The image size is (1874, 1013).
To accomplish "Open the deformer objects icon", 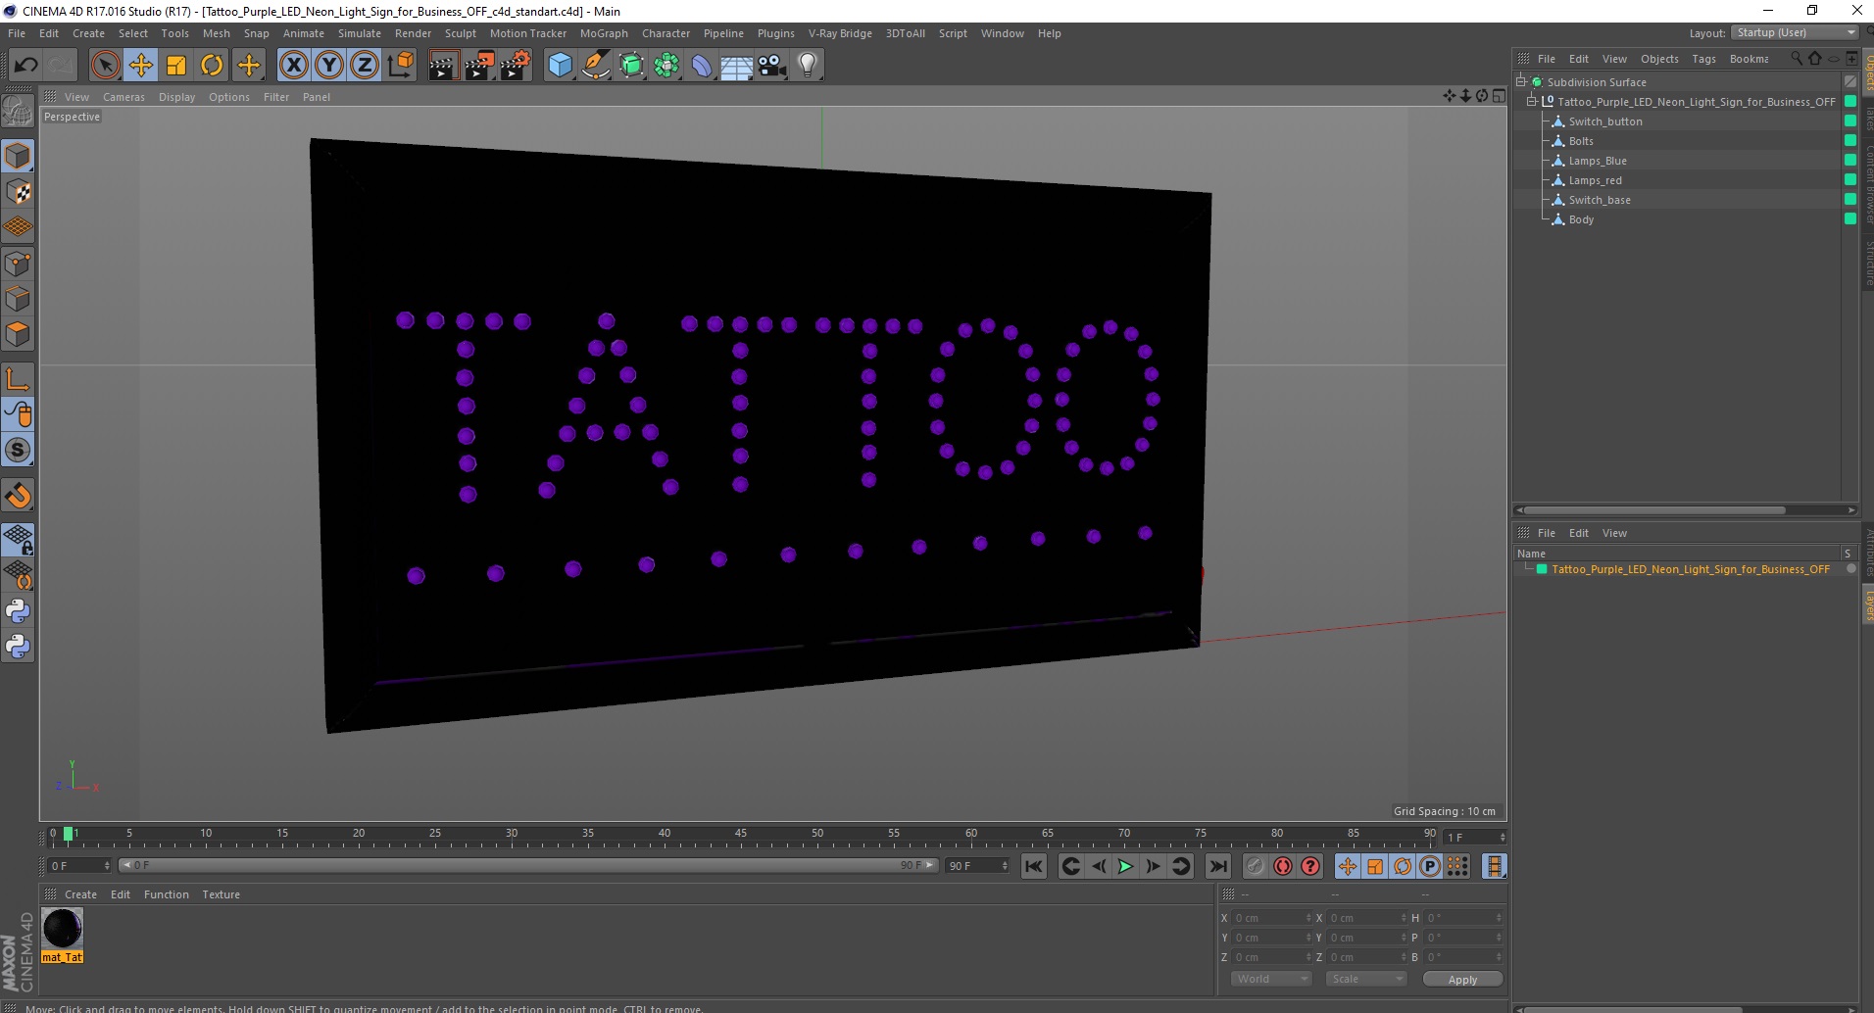I will point(702,66).
